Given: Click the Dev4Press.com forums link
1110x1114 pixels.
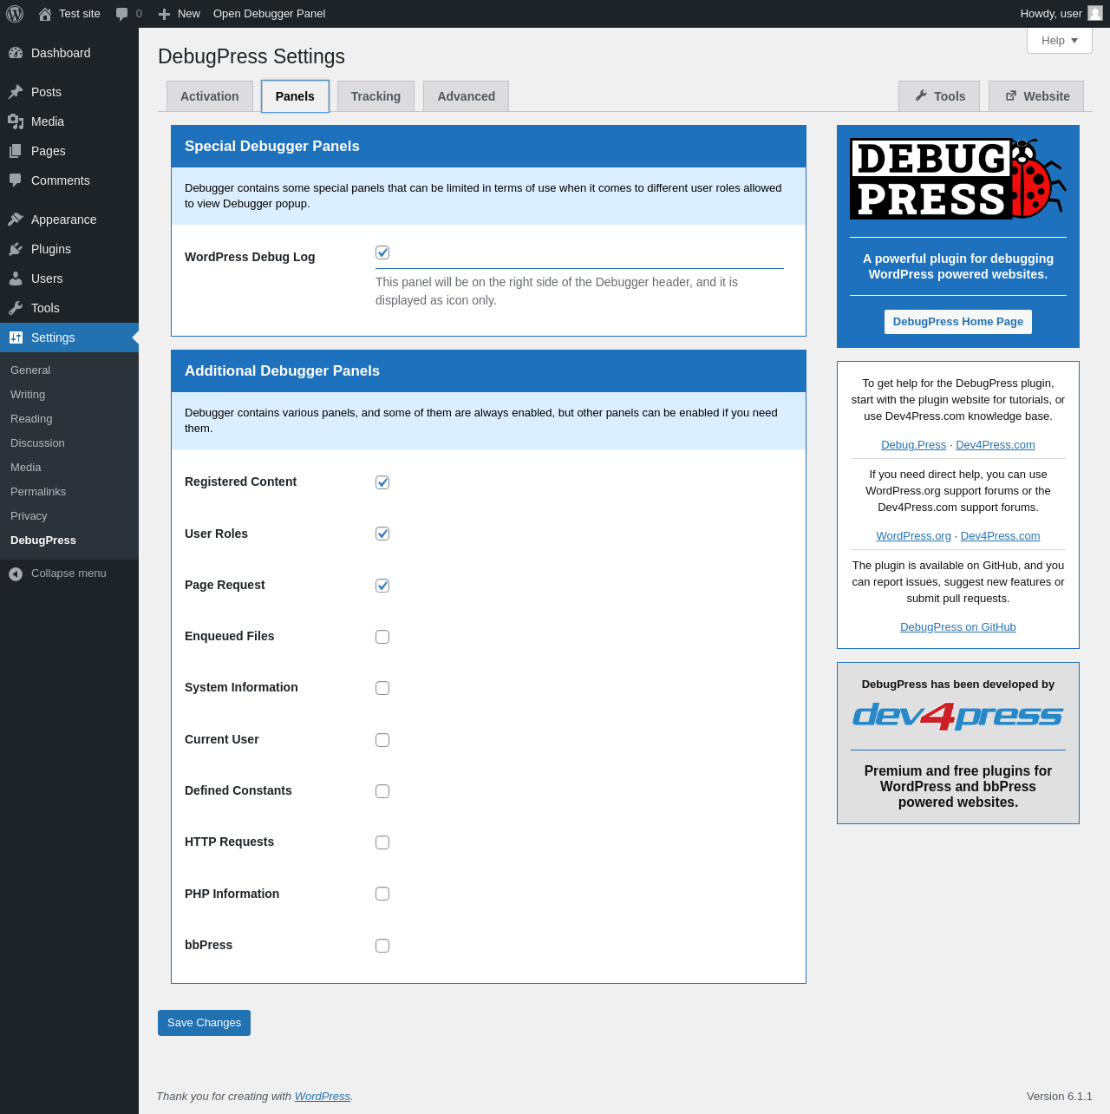Looking at the screenshot, I should point(1000,536).
